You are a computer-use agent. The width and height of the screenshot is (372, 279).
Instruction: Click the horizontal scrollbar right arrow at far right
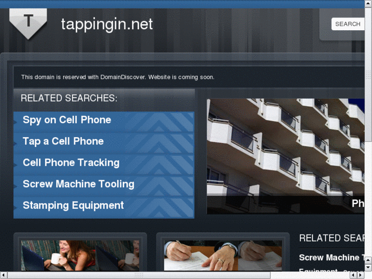(x=361, y=275)
